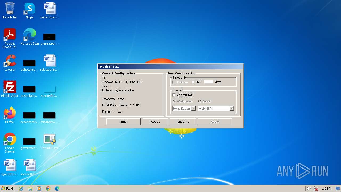The image size is (341, 192).
Task: Launch Firefox from the desktop
Action: pyautogui.click(x=10, y=115)
